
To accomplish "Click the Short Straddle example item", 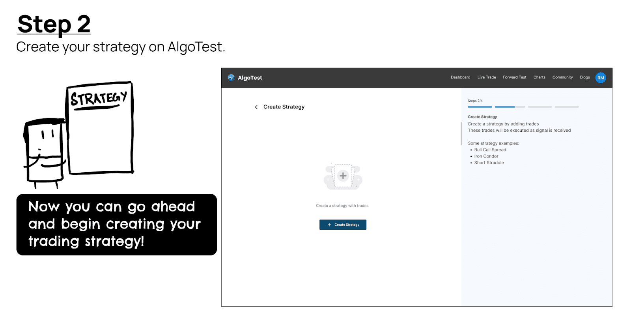I will [489, 163].
